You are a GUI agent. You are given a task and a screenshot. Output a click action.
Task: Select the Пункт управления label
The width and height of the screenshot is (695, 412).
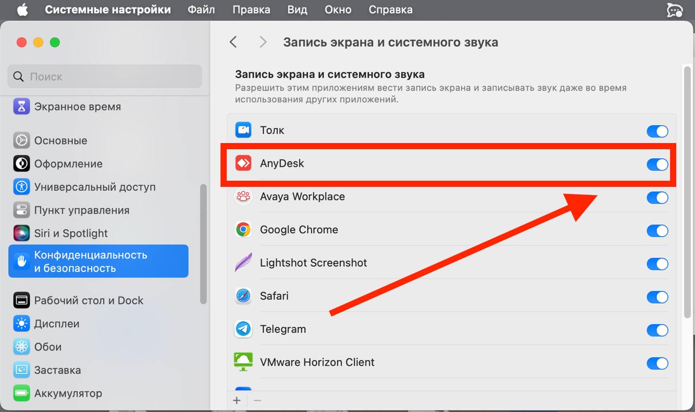(82, 210)
